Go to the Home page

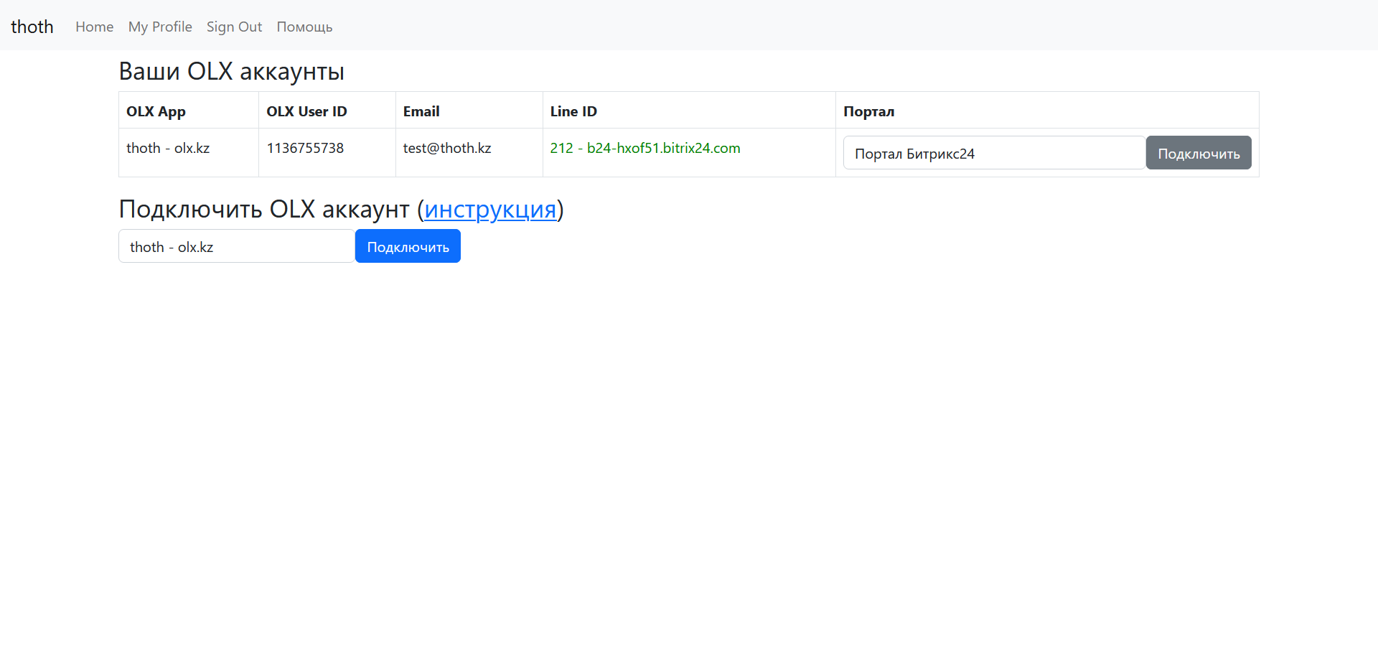(x=94, y=27)
